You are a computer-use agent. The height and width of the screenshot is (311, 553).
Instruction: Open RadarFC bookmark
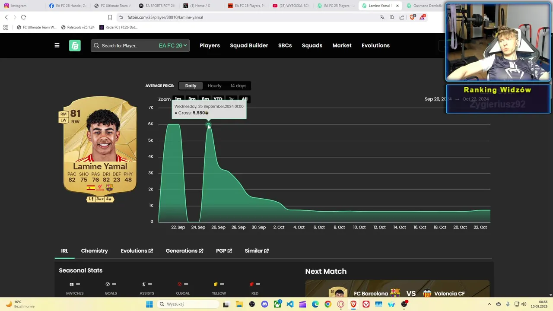[118, 27]
